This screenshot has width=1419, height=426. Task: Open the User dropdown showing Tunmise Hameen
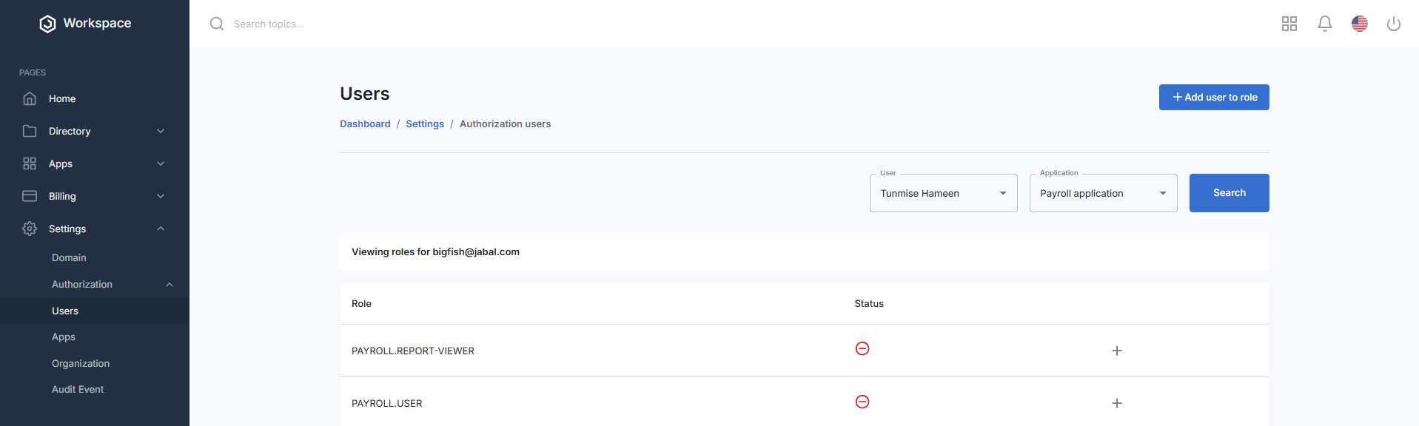click(x=943, y=193)
